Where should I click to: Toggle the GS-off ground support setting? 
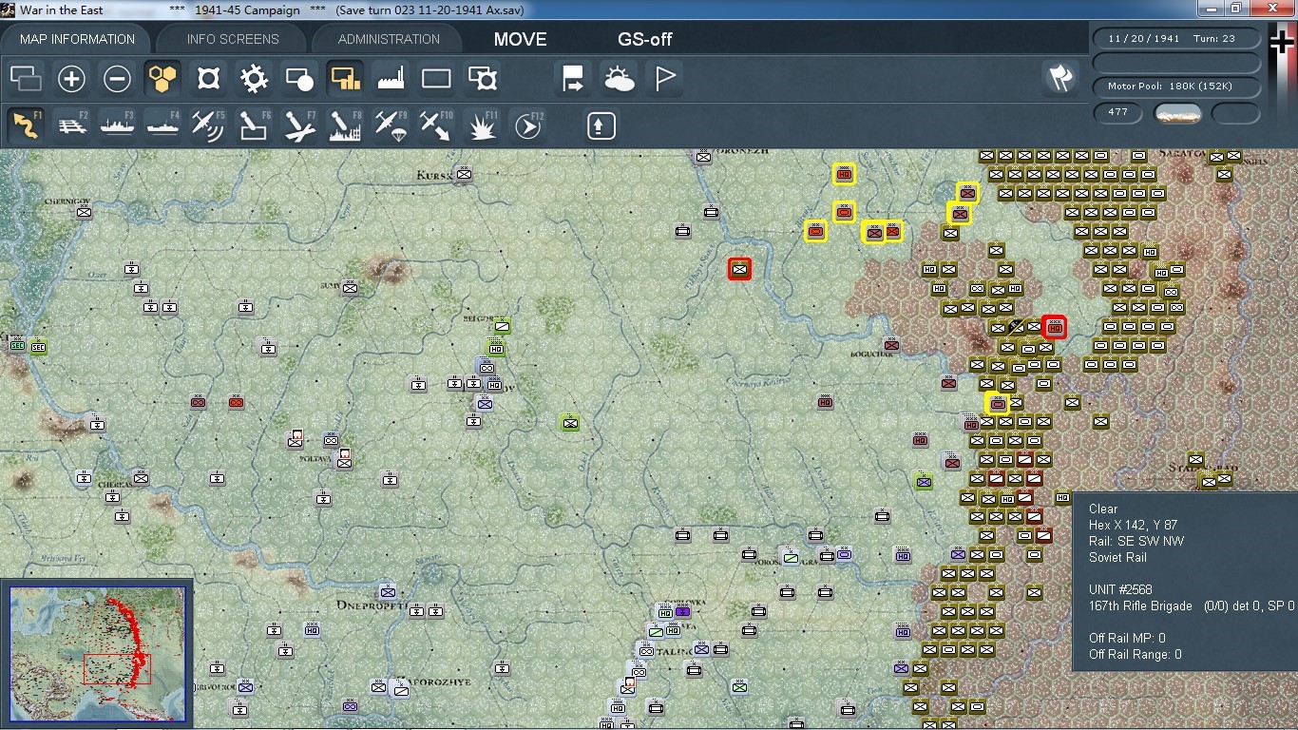(x=645, y=39)
